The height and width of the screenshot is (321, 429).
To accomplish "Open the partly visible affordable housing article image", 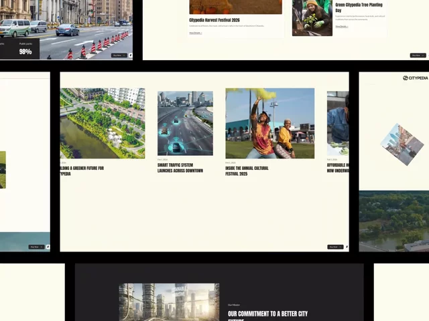I will [338, 123].
